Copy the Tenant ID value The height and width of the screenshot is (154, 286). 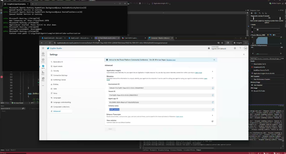click(x=213, y=95)
